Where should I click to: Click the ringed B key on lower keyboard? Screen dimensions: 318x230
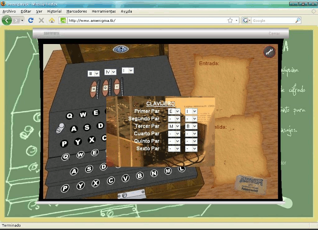pyautogui.click(x=140, y=176)
